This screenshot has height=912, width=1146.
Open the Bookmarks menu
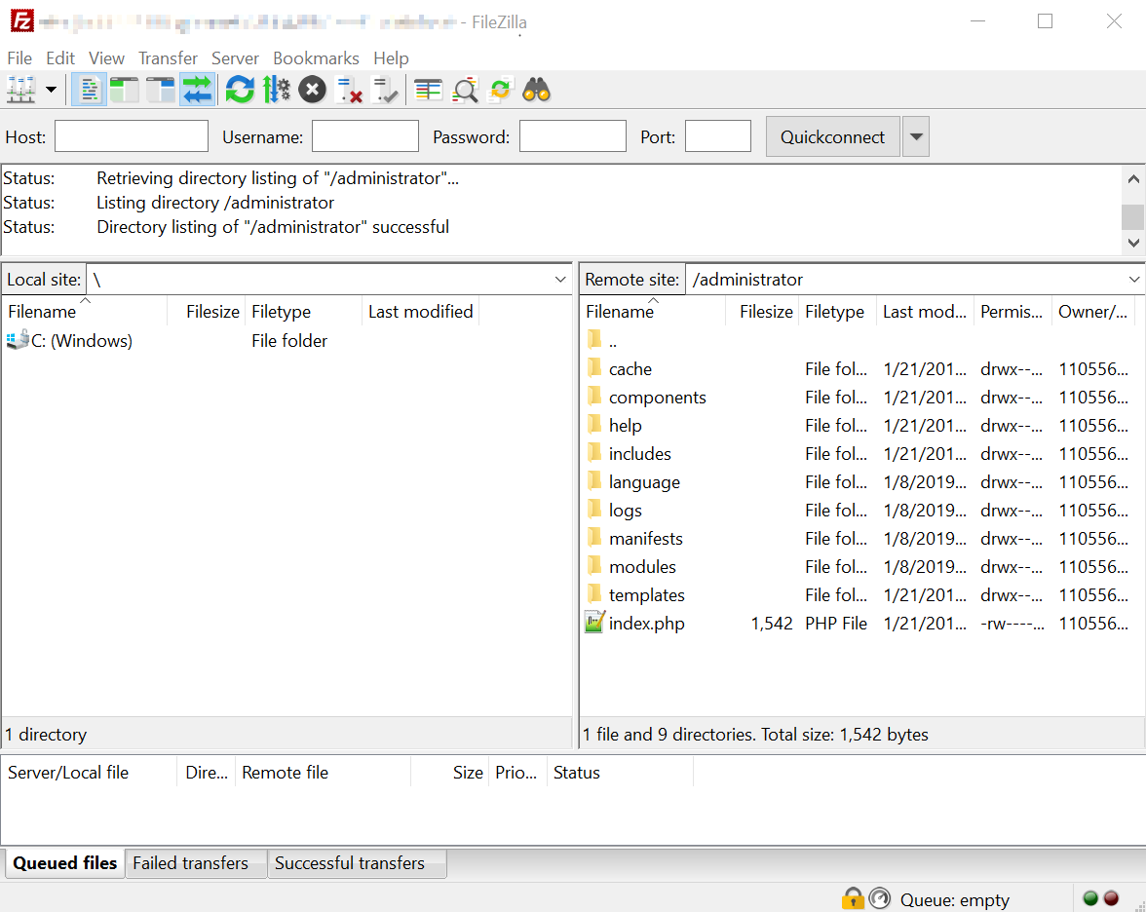click(316, 57)
